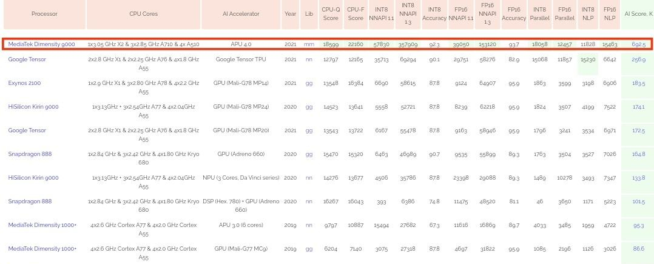This screenshot has height=264, width=654.
Task: Open AI score 692.5 link
Action: pyautogui.click(x=639, y=44)
